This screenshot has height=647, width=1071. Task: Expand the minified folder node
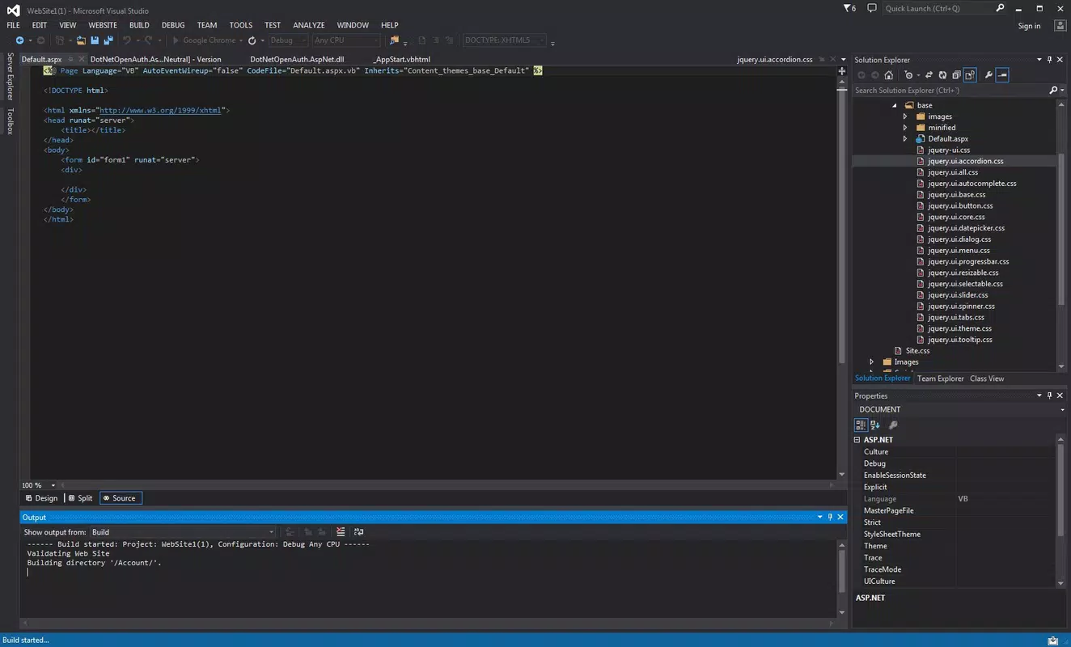coord(905,128)
